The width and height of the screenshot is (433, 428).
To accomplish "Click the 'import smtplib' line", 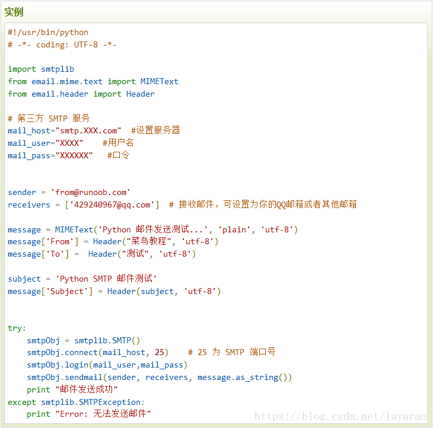I will (x=41, y=69).
